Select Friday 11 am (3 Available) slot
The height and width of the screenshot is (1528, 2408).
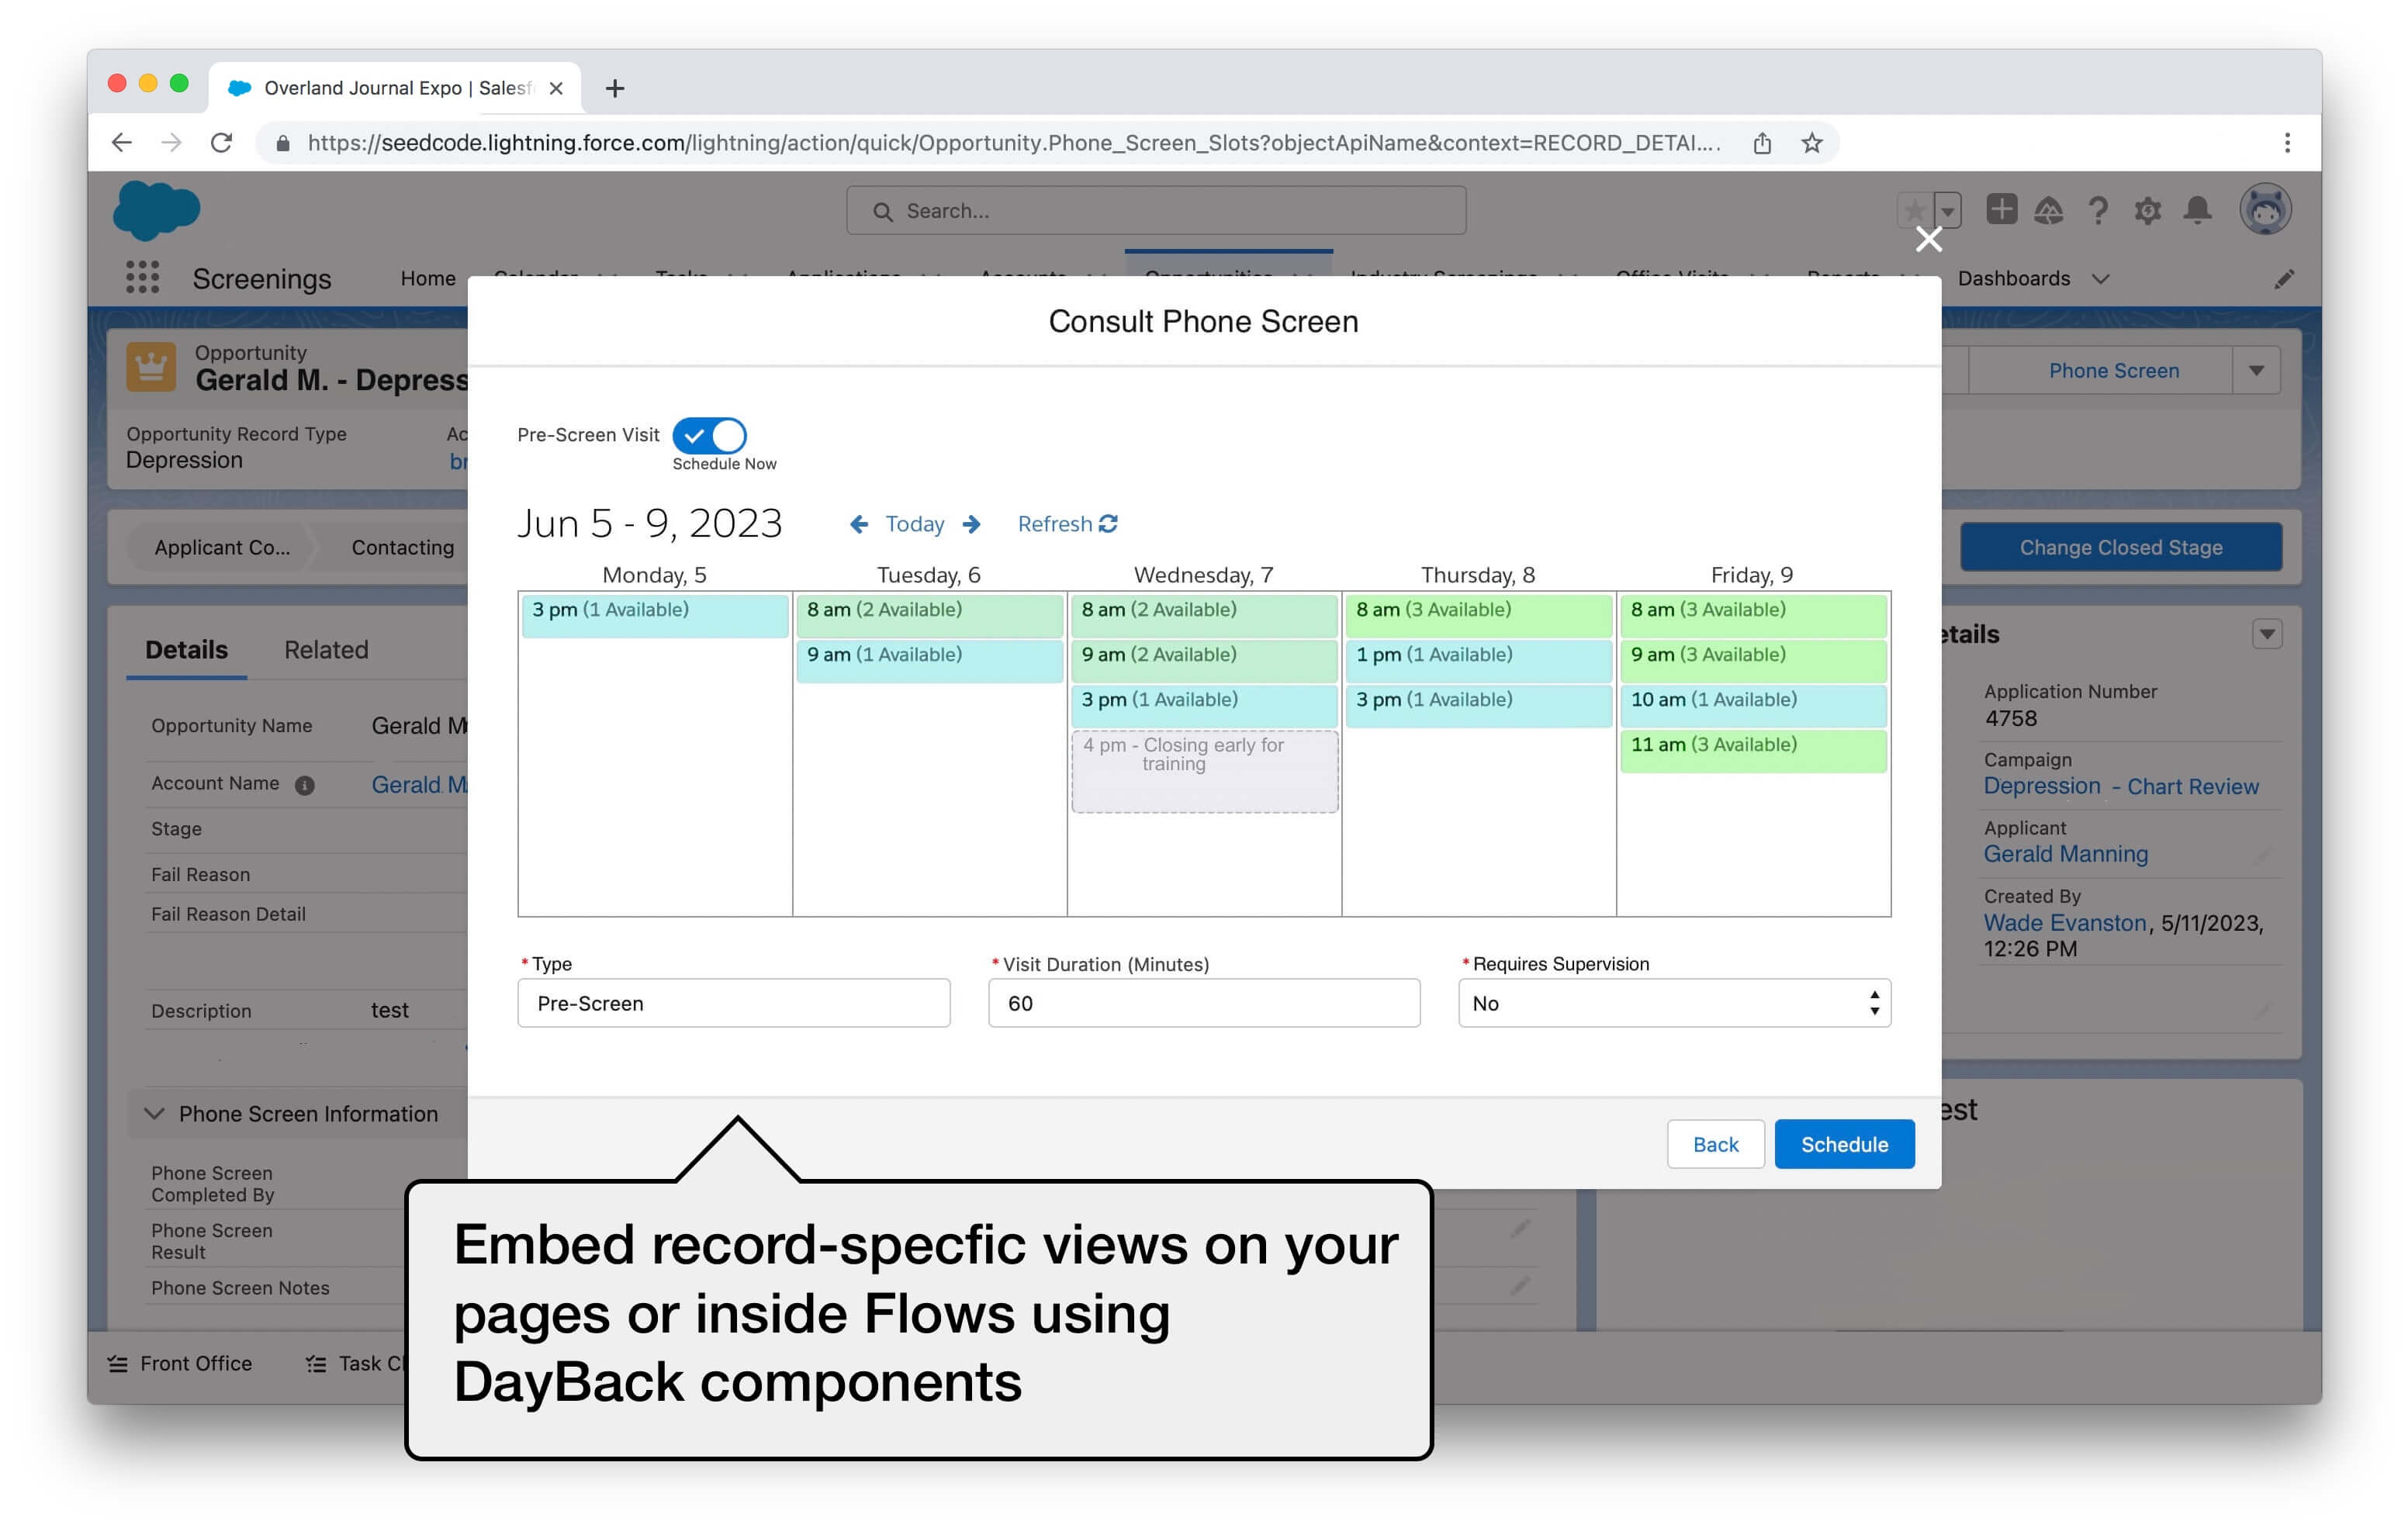pyautogui.click(x=1753, y=750)
